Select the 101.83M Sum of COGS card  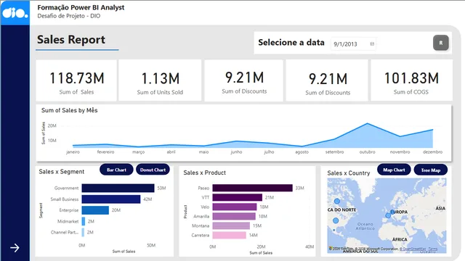(x=411, y=80)
